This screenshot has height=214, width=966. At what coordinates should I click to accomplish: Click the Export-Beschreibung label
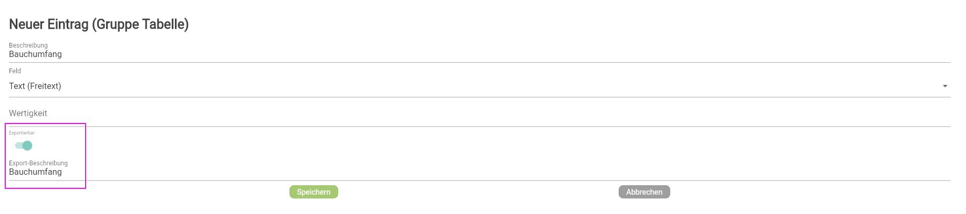tap(38, 163)
